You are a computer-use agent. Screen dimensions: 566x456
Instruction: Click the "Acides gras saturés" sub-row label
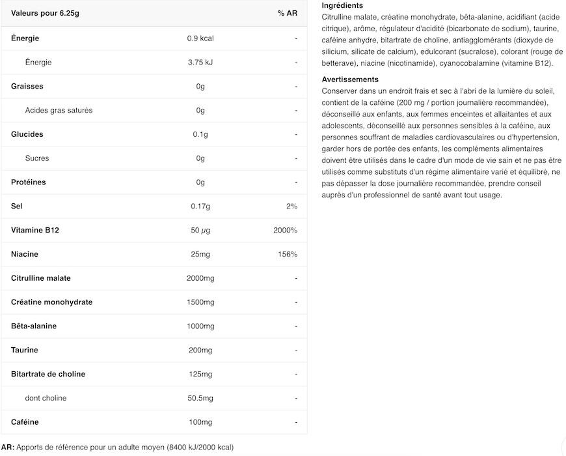click(59, 110)
